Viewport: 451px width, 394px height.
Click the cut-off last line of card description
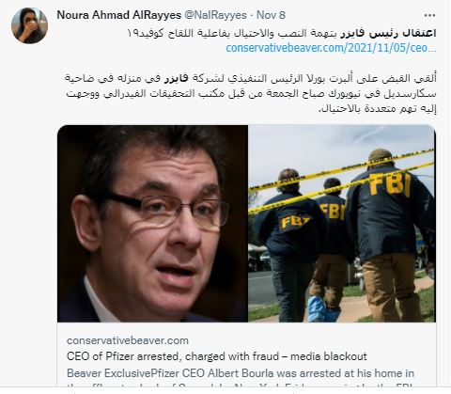[241, 385]
